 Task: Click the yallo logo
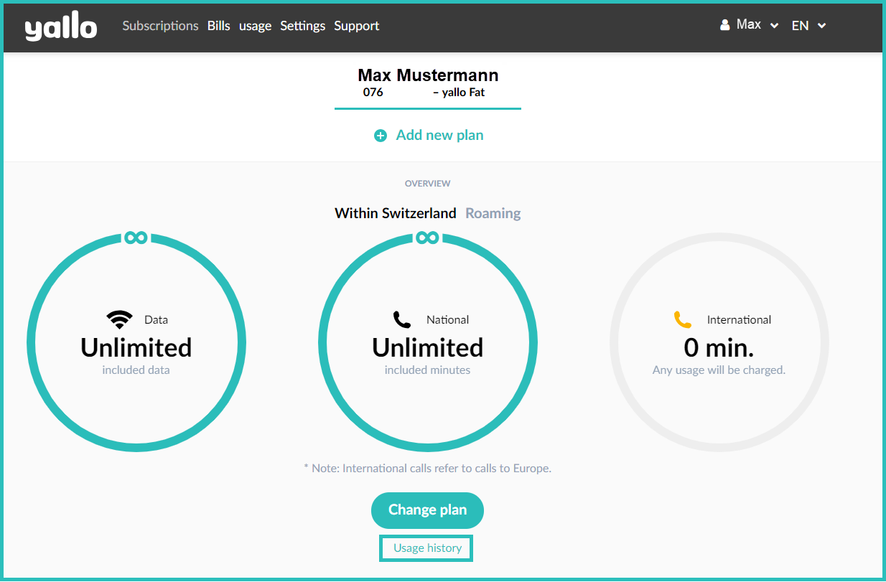[61, 27]
